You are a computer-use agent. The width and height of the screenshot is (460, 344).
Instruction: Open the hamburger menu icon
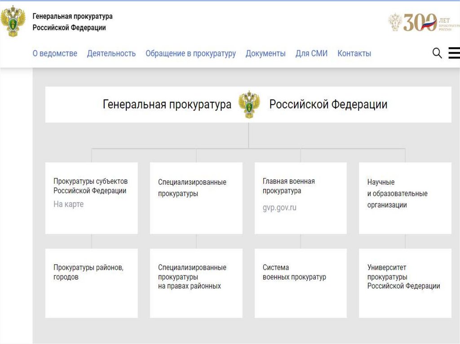click(454, 53)
